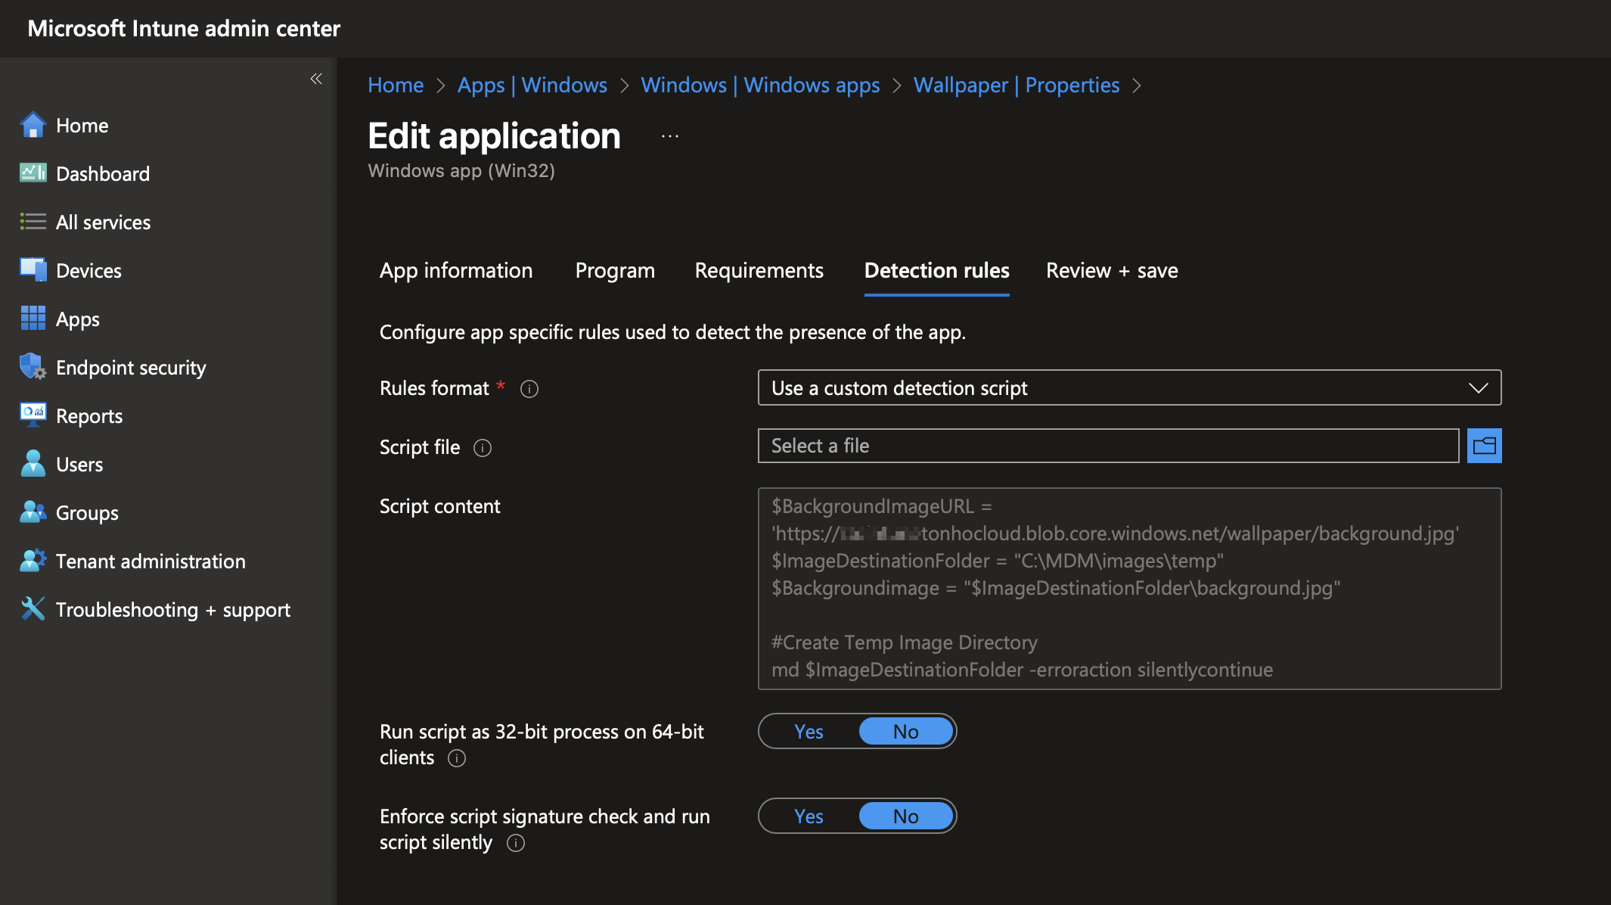Open All services in navigation
Image resolution: width=1611 pixels, height=905 pixels.
click(x=103, y=222)
